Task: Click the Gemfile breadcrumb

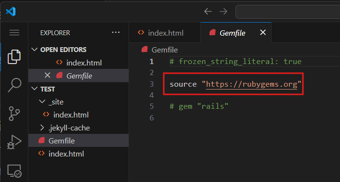Action: coord(159,50)
